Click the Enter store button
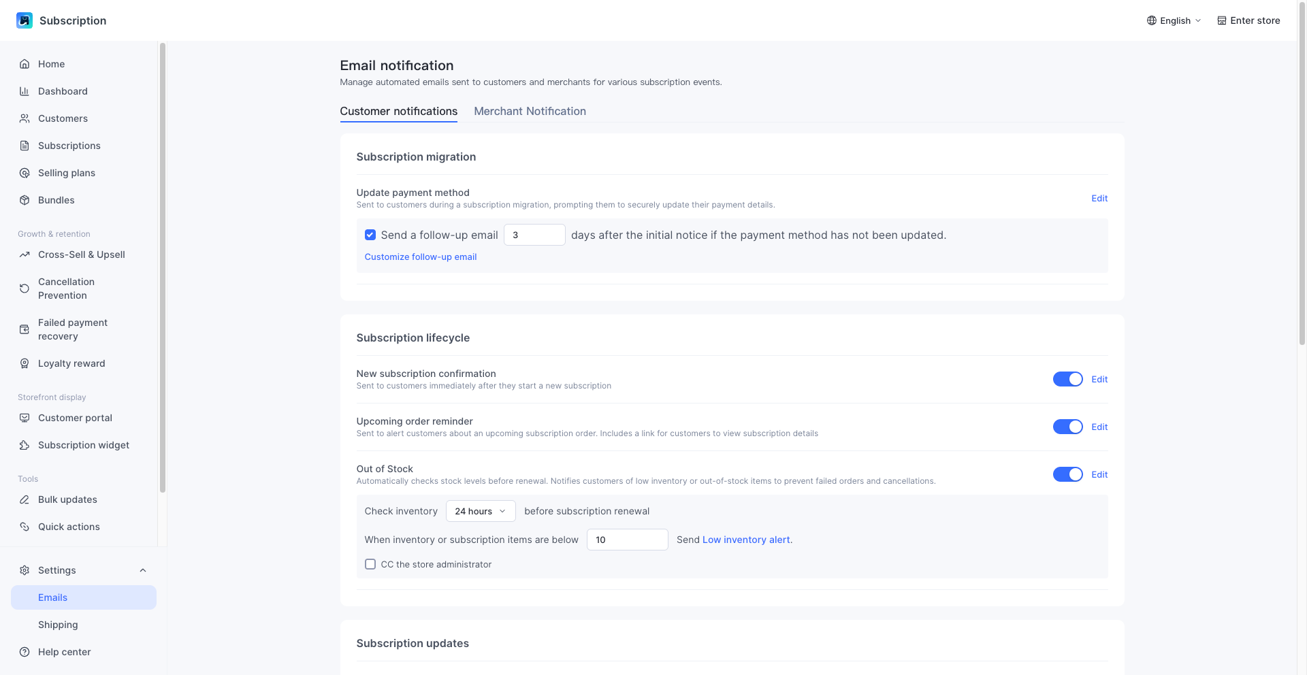The height and width of the screenshot is (675, 1307). tap(1248, 20)
